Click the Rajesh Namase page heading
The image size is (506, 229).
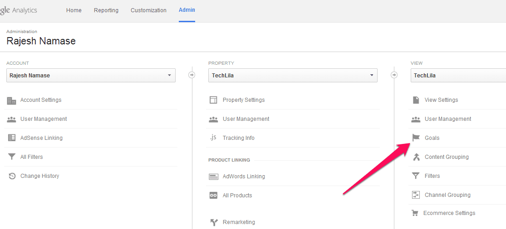coord(41,41)
